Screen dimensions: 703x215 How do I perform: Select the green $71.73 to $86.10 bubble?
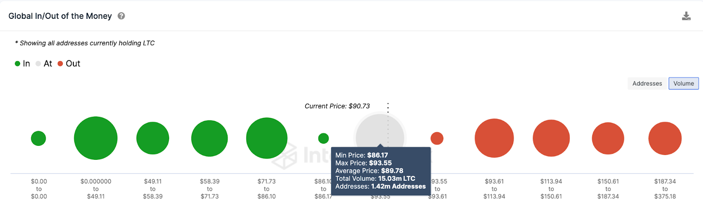tap(267, 138)
